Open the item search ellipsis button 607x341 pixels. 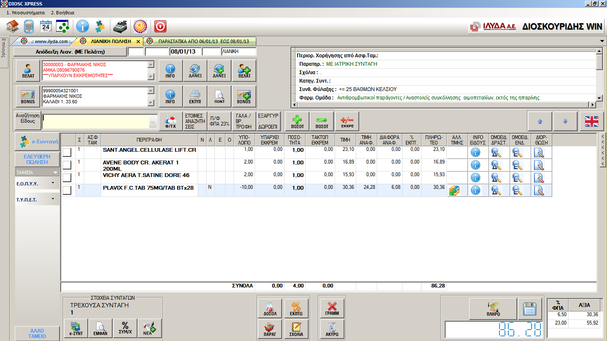click(153, 122)
